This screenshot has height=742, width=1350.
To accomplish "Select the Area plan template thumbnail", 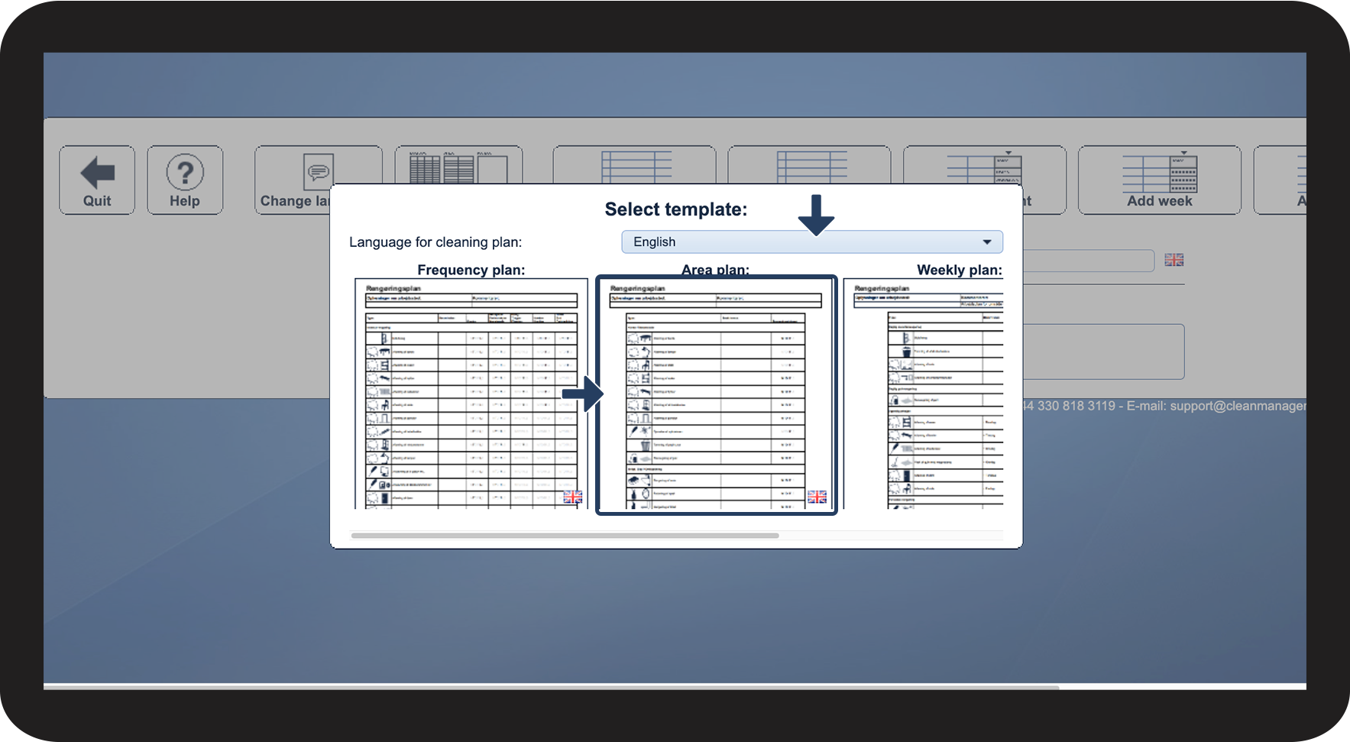I will point(717,395).
